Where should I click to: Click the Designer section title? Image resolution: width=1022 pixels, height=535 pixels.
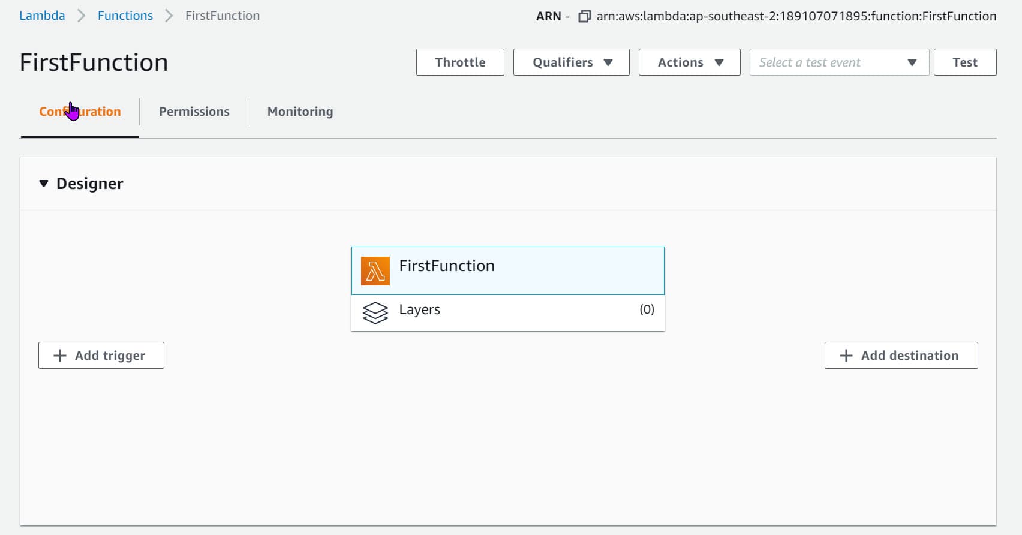[90, 184]
